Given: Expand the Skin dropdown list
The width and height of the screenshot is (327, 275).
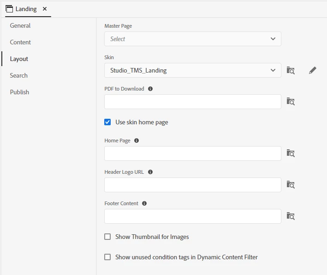Looking at the screenshot, I should click(x=193, y=70).
